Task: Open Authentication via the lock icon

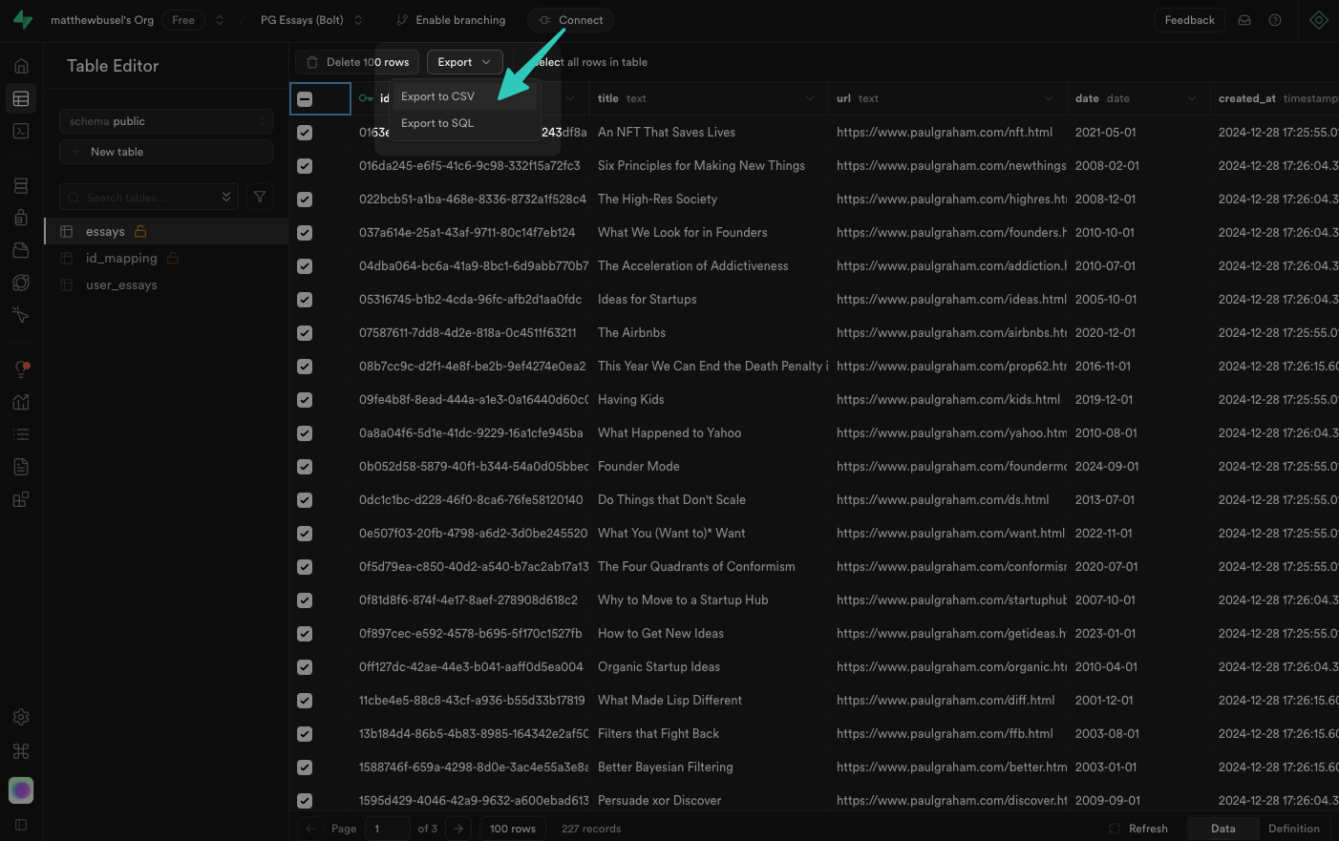Action: pos(20,217)
